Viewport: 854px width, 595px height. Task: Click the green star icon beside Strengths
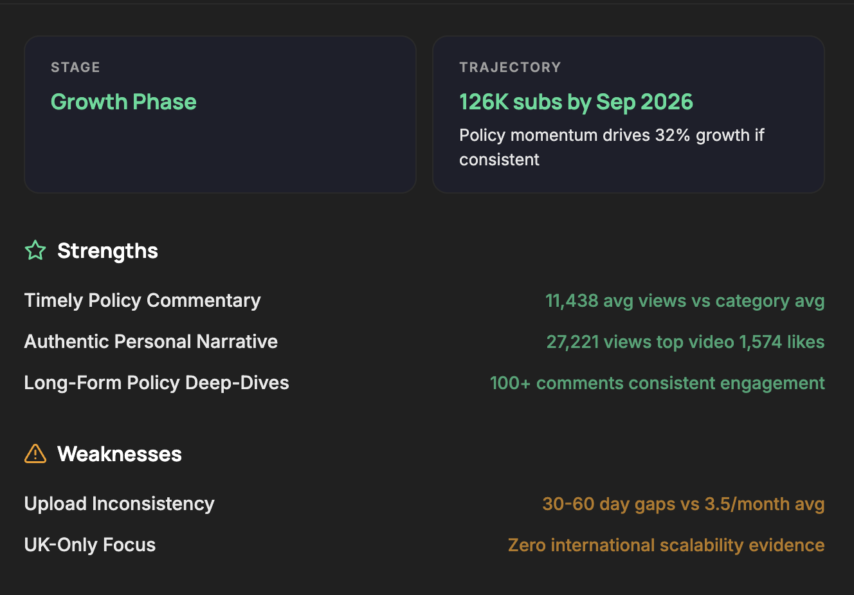[35, 250]
